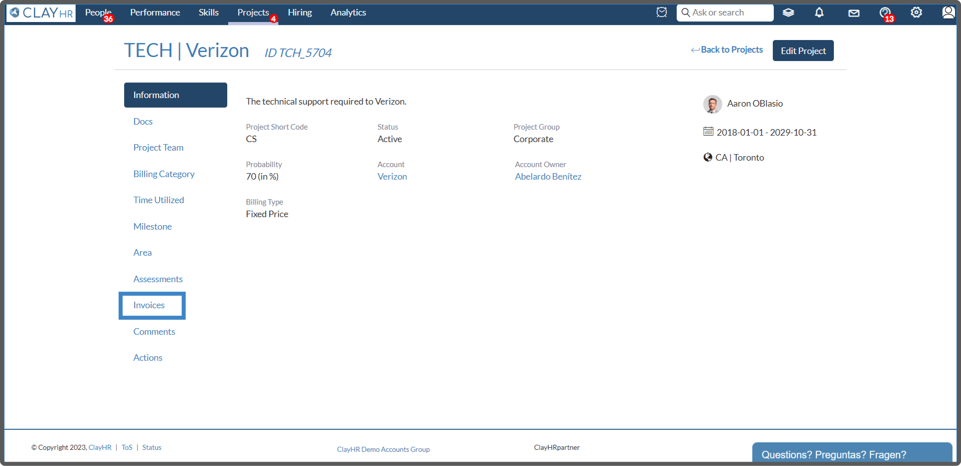Click the ClayHRpartner footer text
Screen dimensions: 961x466
(557, 447)
